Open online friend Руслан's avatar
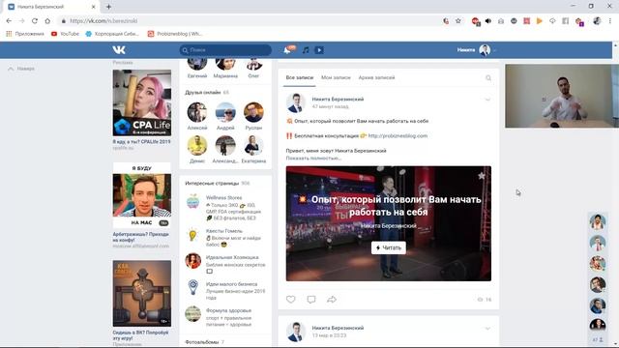This screenshot has height=348, width=619. pyautogui.click(x=253, y=112)
